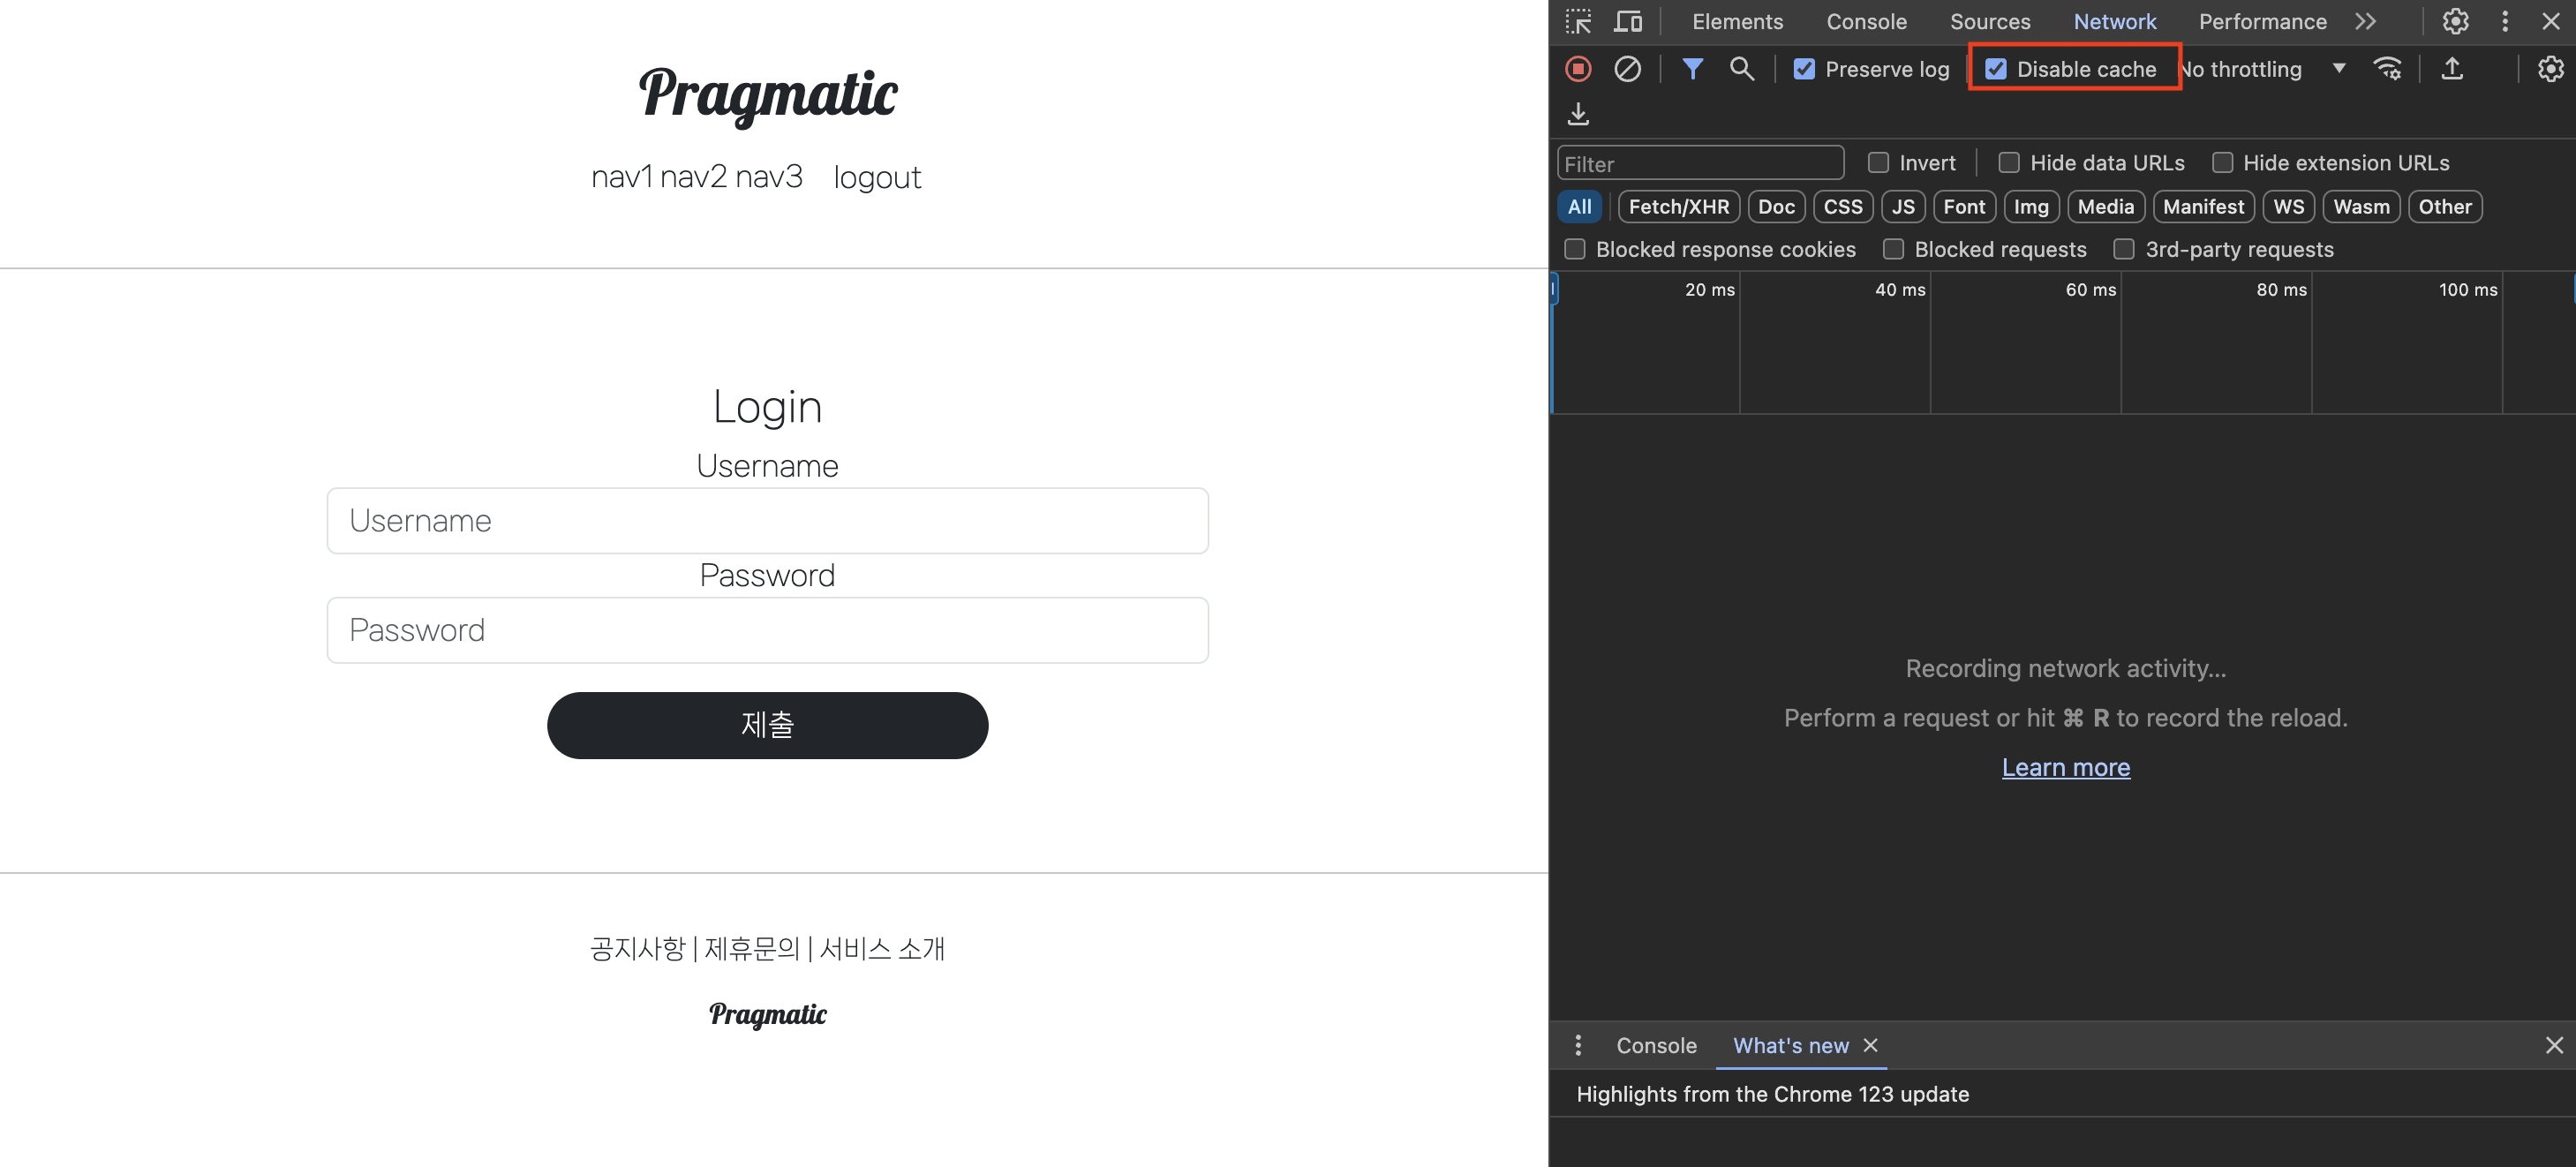Click the 제출 submit button
This screenshot has width=2576, height=1167.
(x=767, y=725)
